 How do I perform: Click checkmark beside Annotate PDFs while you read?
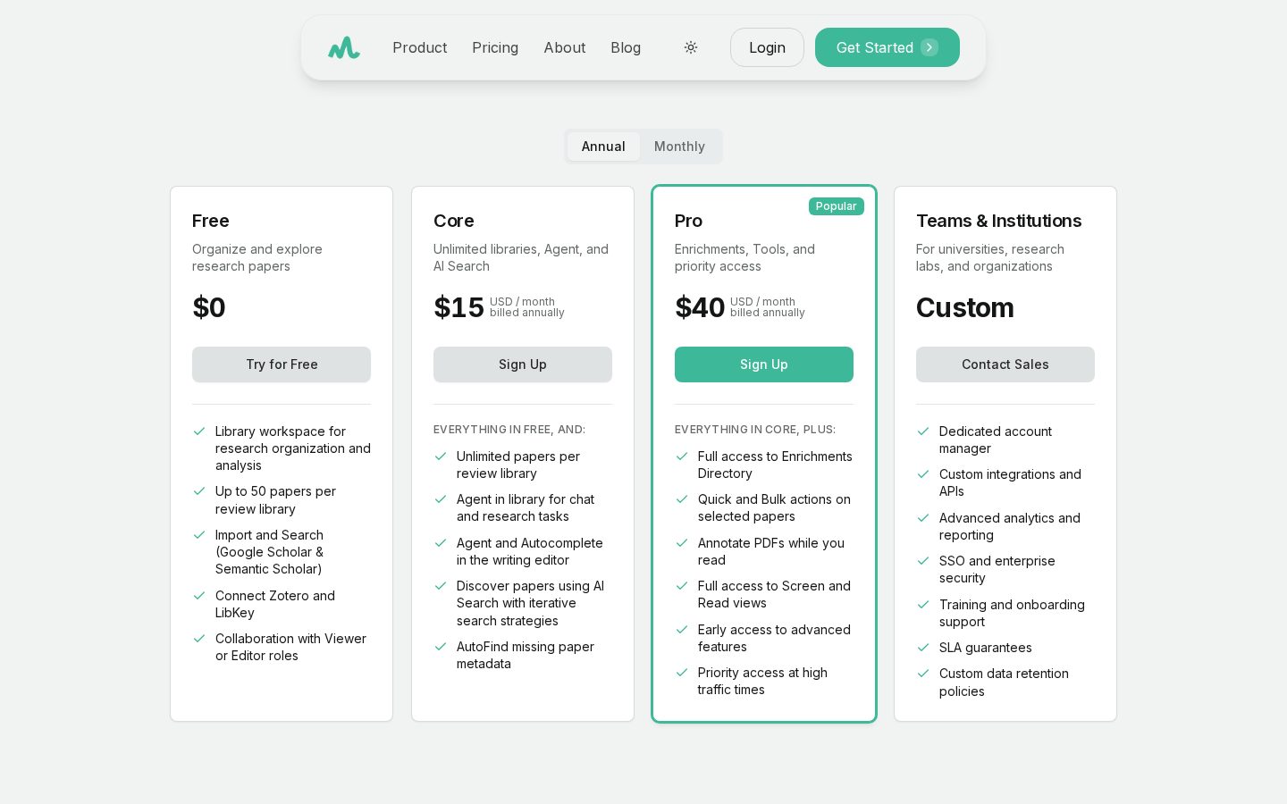pyautogui.click(x=682, y=543)
